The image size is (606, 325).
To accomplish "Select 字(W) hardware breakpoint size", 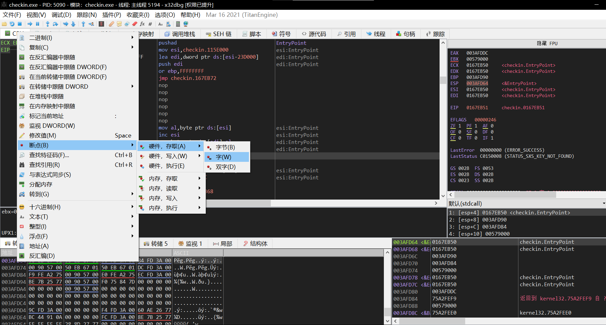I will point(227,157).
